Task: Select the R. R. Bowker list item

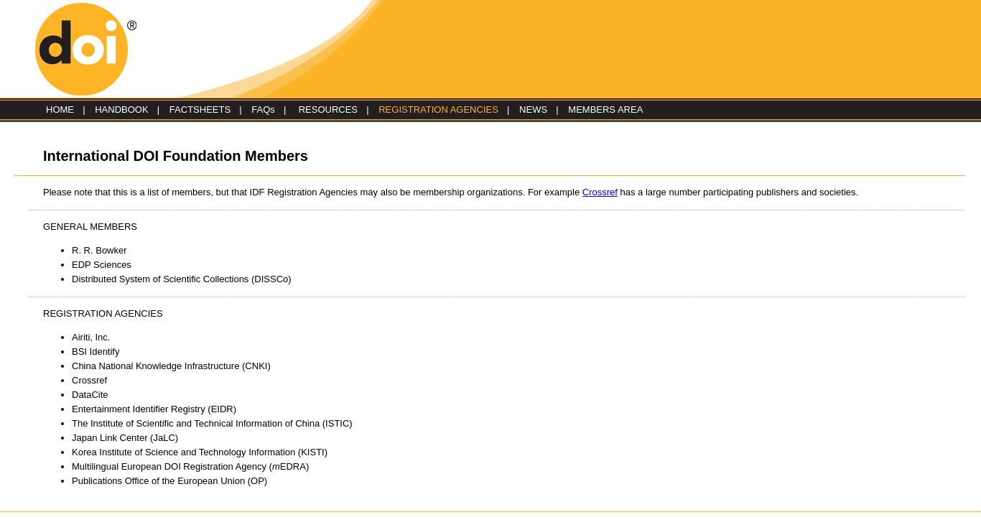Action: [x=99, y=251]
